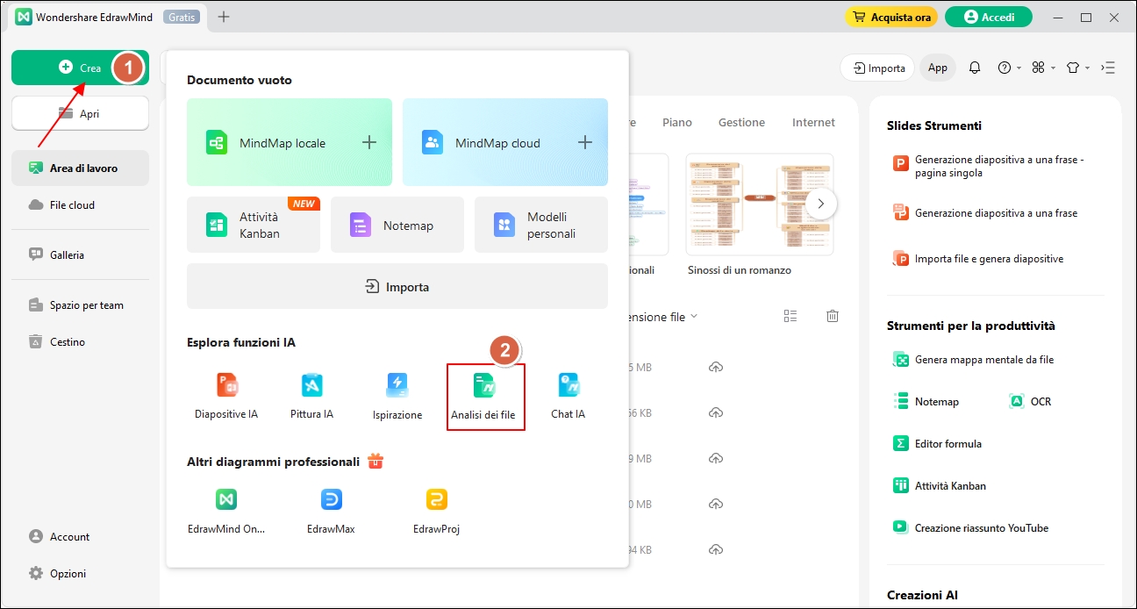This screenshot has height=609, width=1137.
Task: Switch file list view mode icon
Action: (790, 316)
